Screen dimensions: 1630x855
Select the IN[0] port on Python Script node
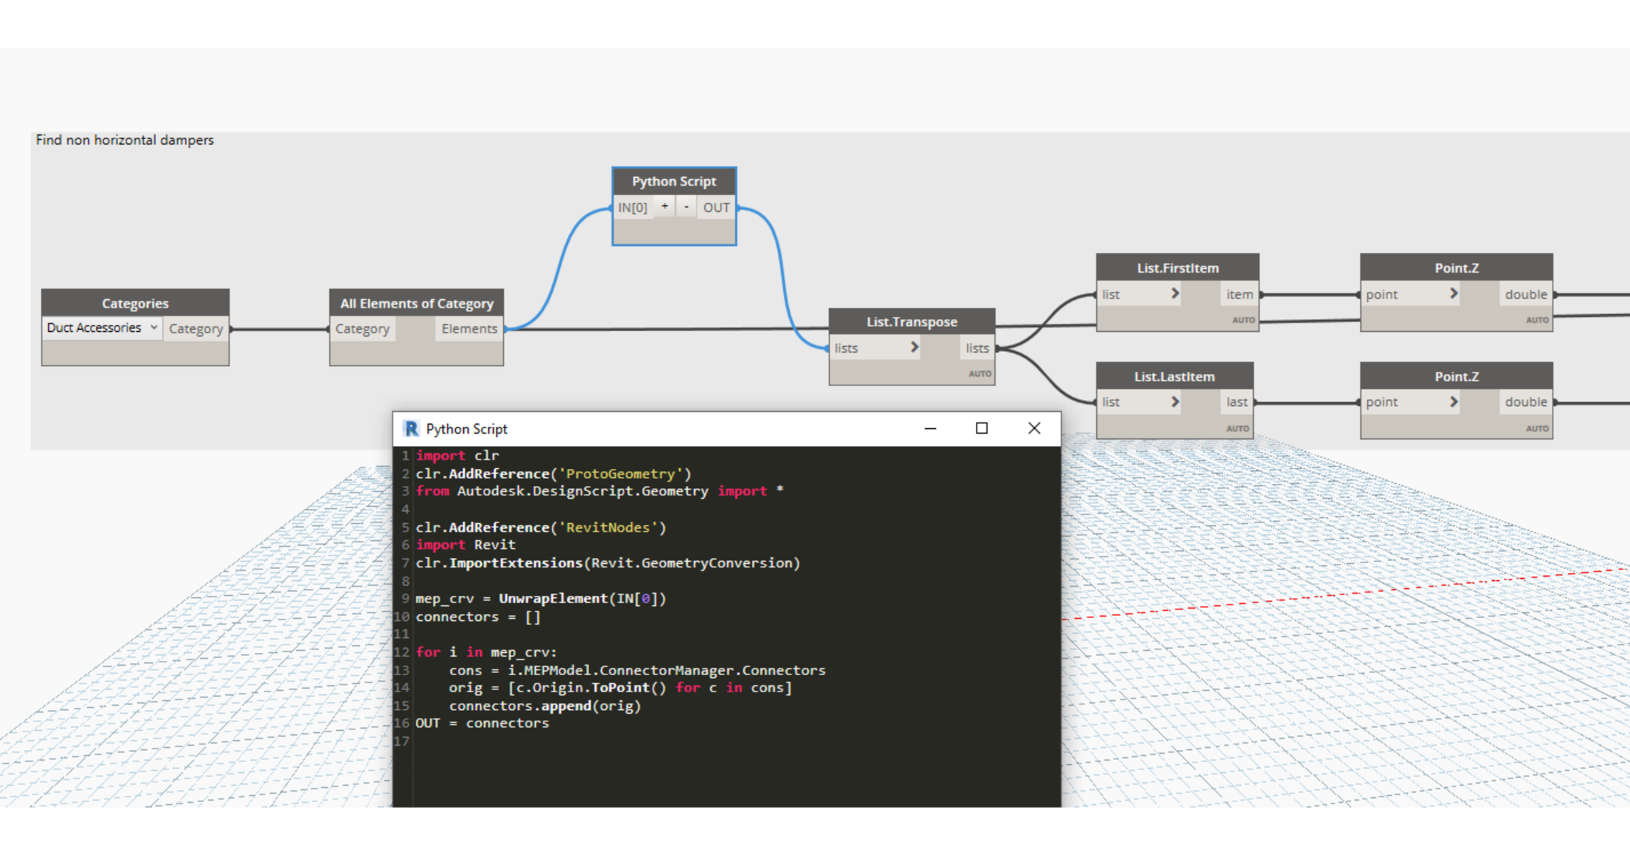coord(633,208)
